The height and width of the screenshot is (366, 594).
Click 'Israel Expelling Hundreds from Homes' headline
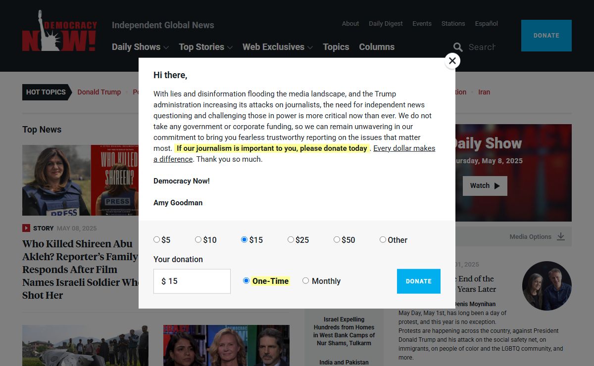coord(344,331)
